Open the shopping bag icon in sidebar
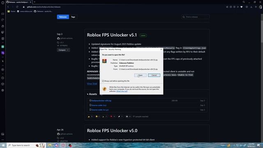The width and height of the screenshot is (263, 148). point(3,26)
